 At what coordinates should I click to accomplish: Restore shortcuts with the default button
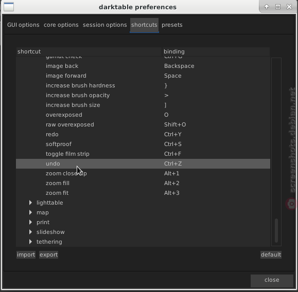271,254
